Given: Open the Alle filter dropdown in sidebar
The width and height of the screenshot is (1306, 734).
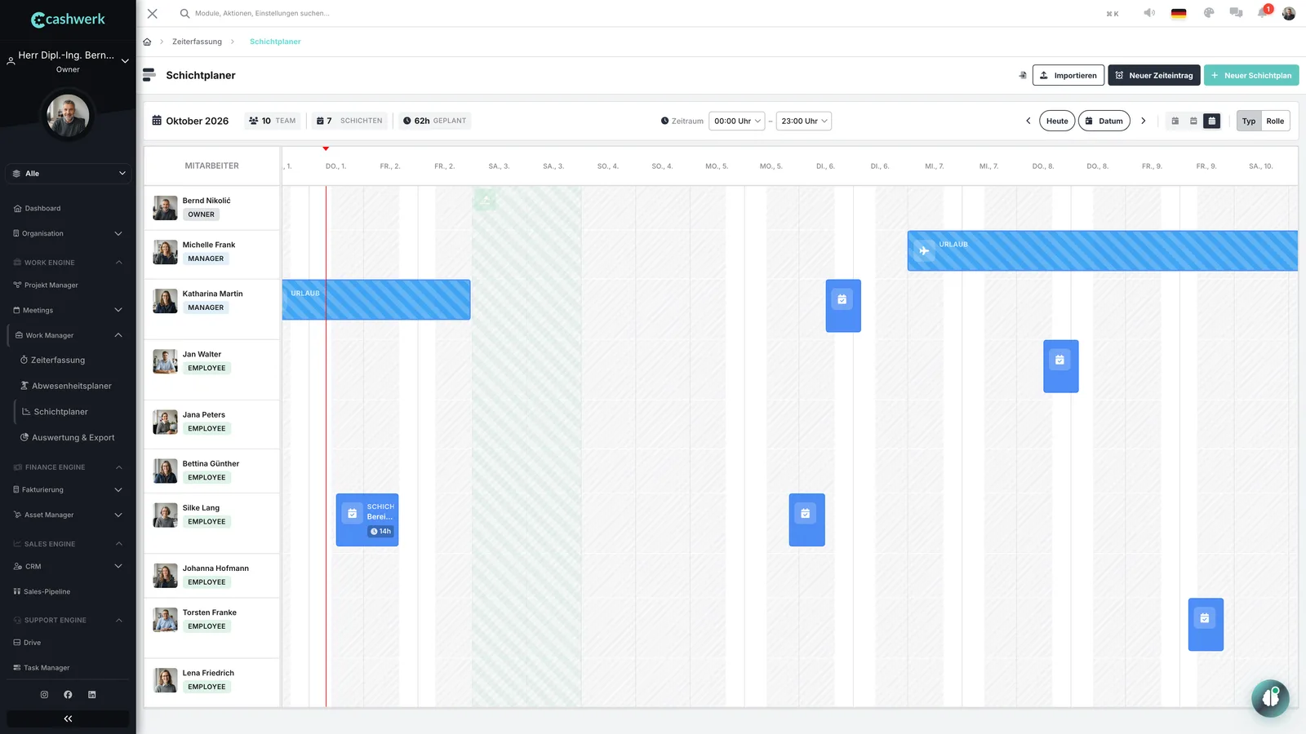Looking at the screenshot, I should click(68, 174).
